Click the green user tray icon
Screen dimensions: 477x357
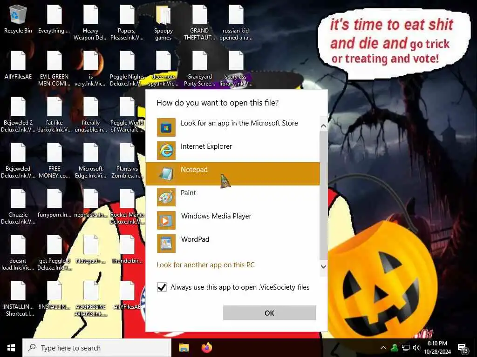[x=395, y=348]
